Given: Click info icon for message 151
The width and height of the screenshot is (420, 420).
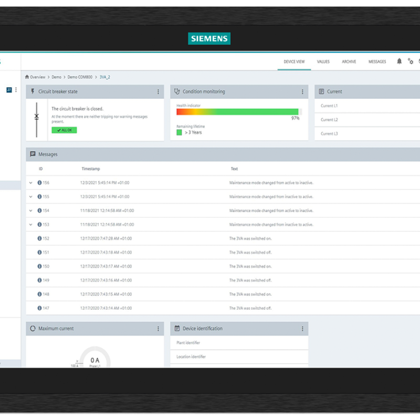Looking at the screenshot, I should coord(39,253).
